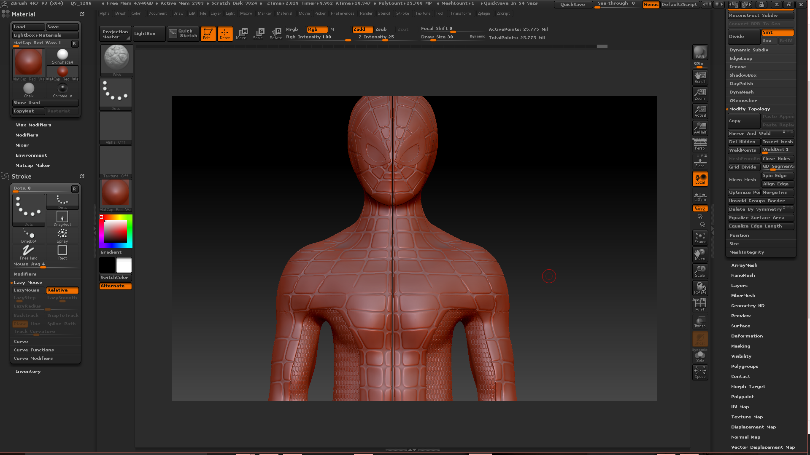Toggle the Alternate color button
Image resolution: width=810 pixels, height=455 pixels.
coord(116,286)
